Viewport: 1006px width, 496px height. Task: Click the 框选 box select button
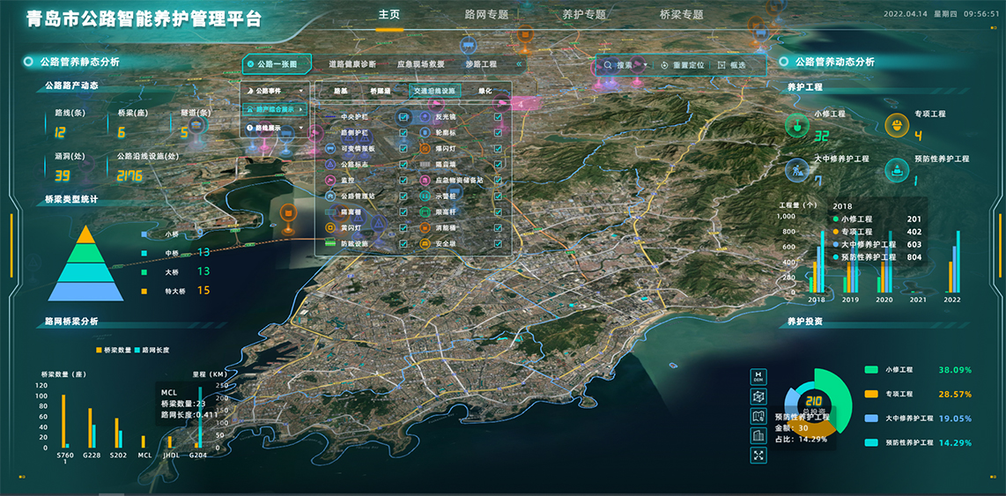click(732, 65)
